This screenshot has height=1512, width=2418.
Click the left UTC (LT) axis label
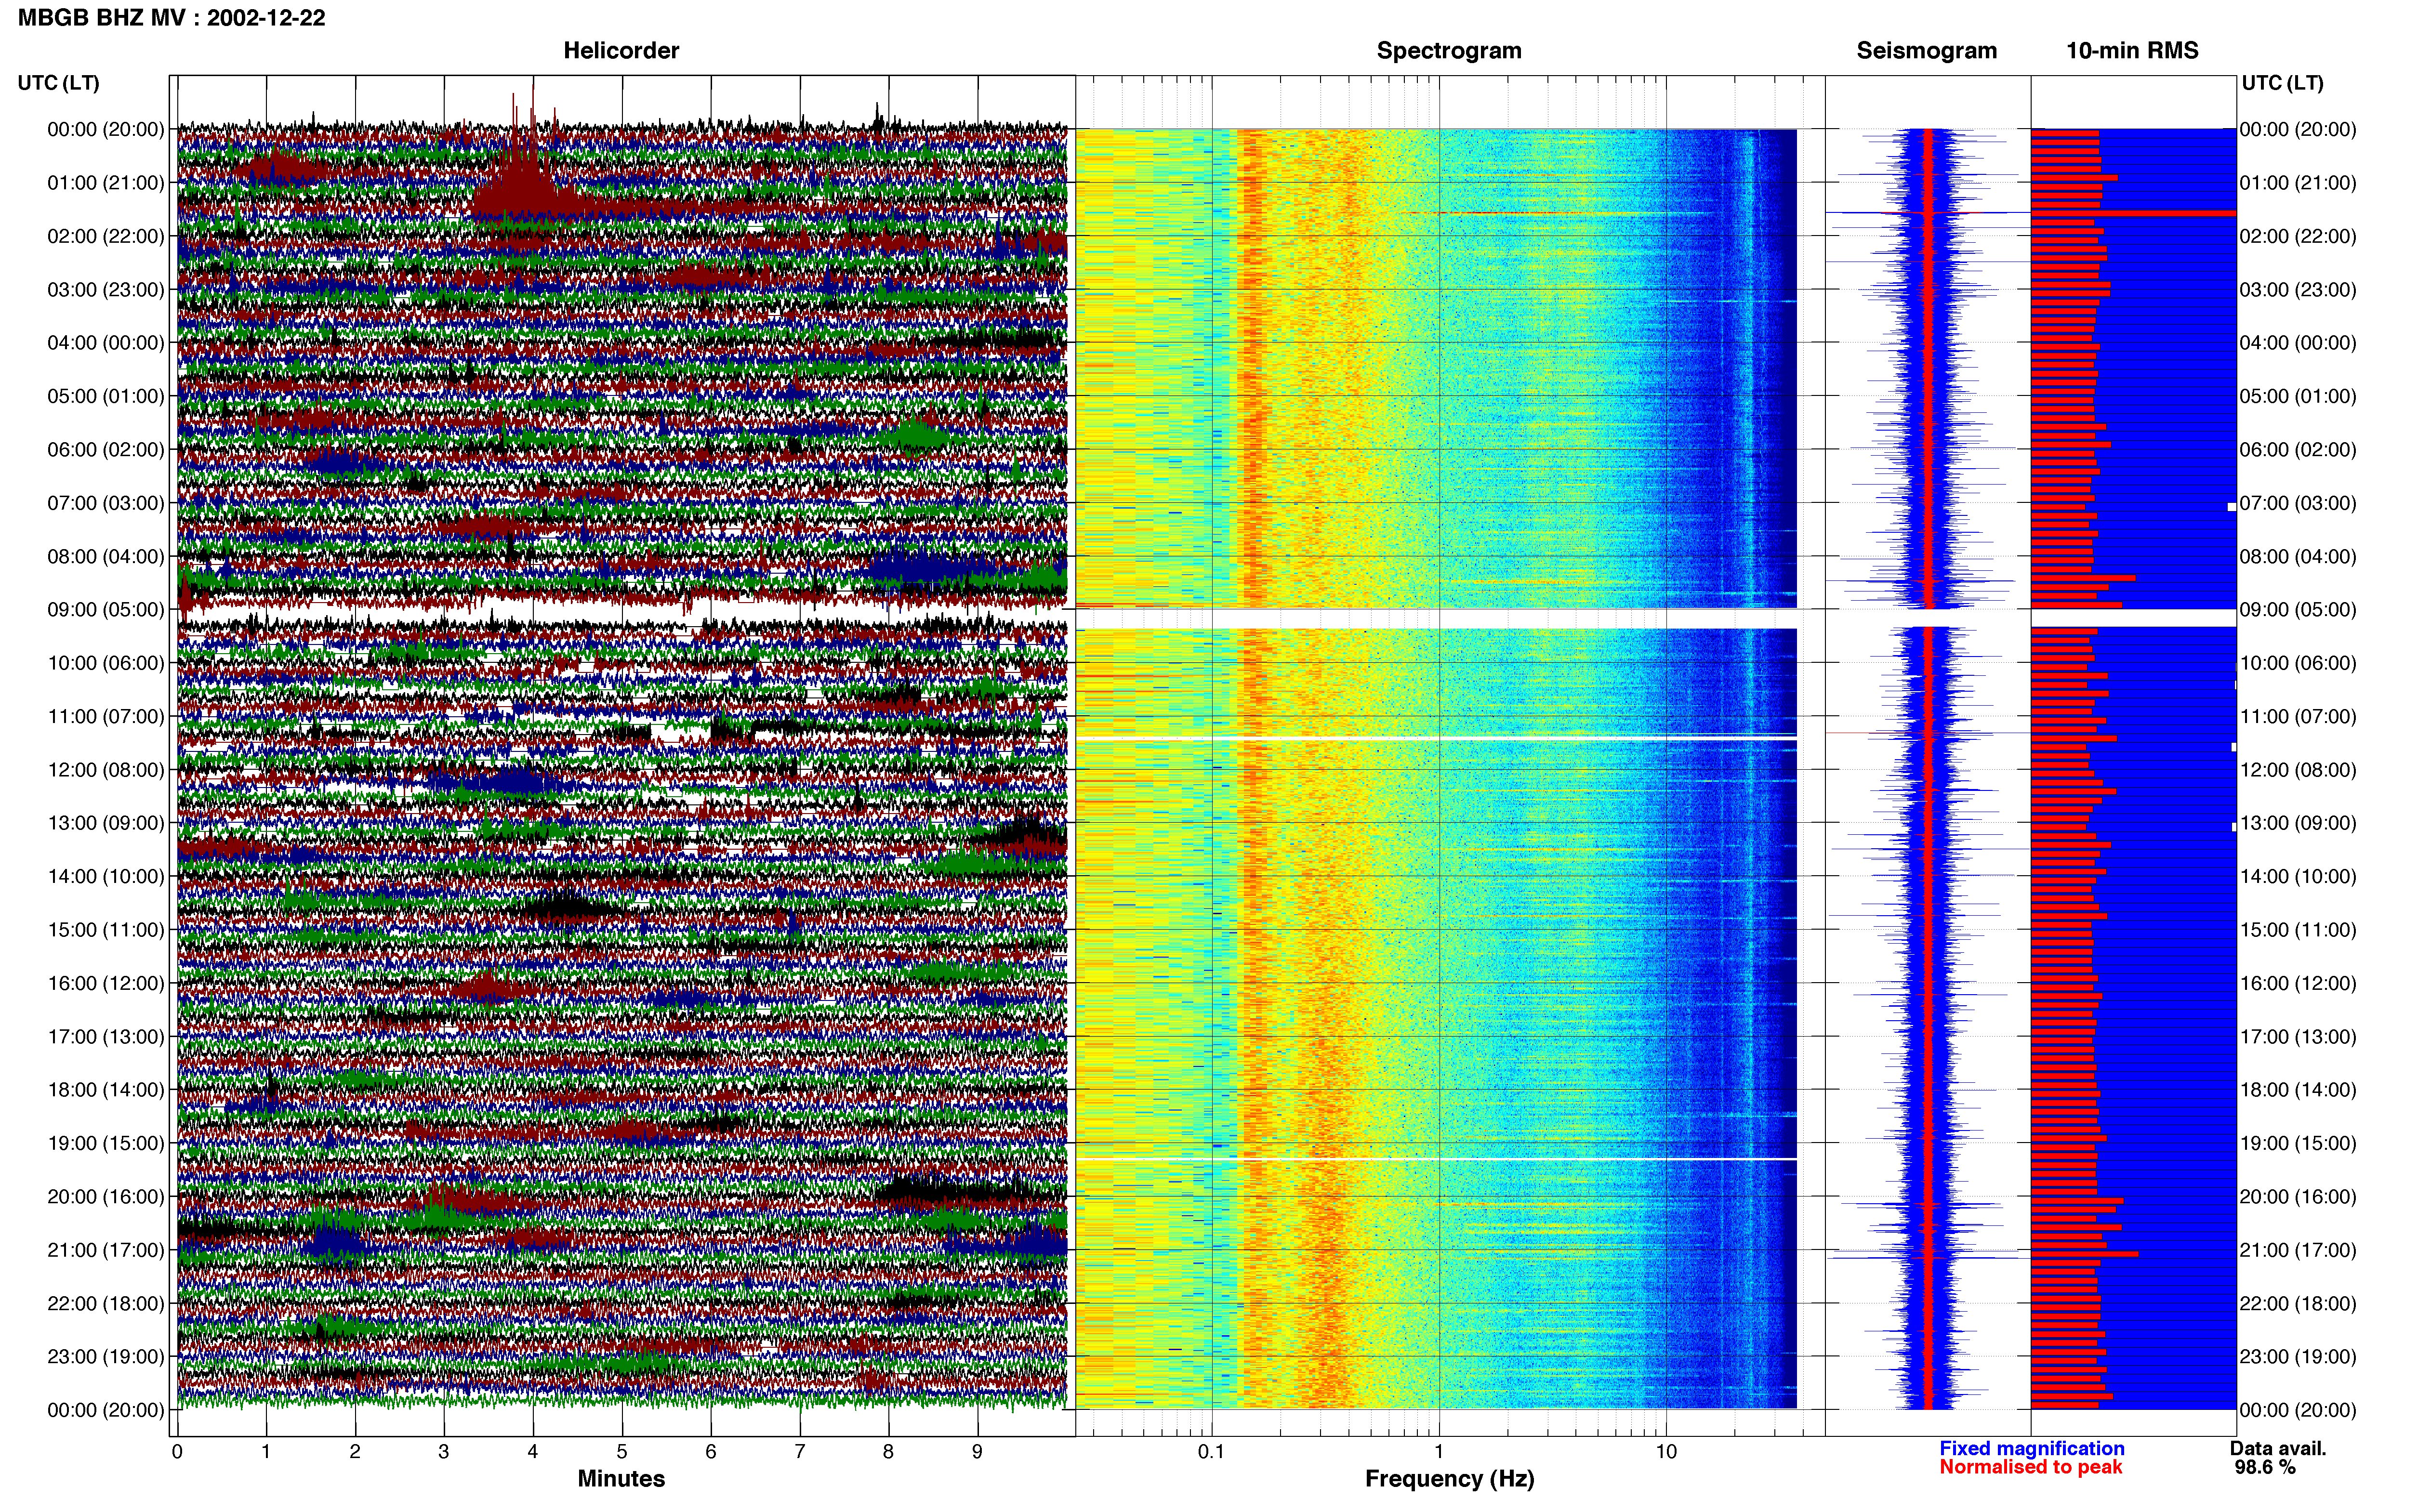tap(59, 83)
